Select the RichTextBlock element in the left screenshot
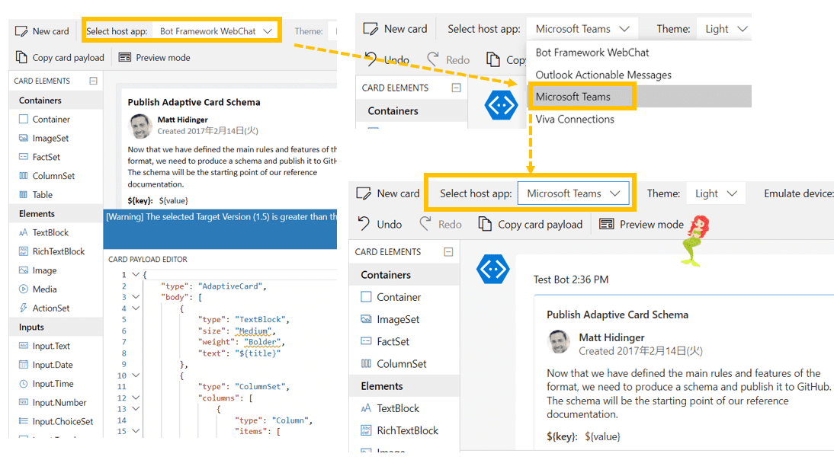Image resolution: width=834 pixels, height=460 pixels. click(52, 251)
